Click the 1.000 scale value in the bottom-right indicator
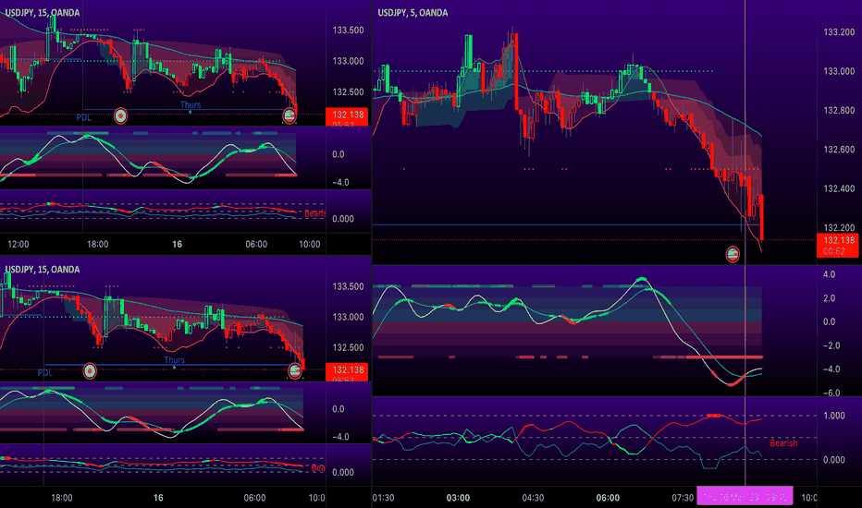The width and height of the screenshot is (862, 508). pyautogui.click(x=834, y=416)
